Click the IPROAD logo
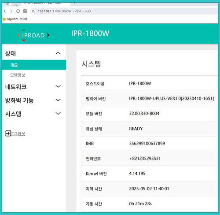Screen dimensions: 220x215 tap(33, 35)
